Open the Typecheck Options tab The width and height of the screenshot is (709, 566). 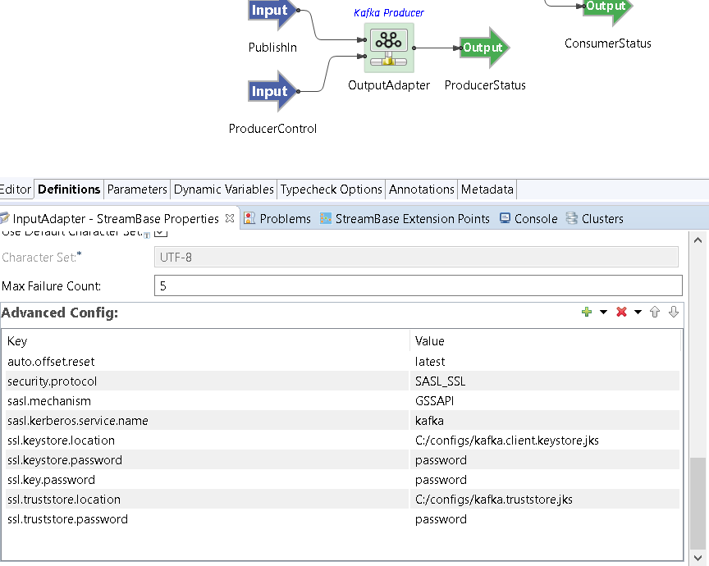pyautogui.click(x=332, y=189)
